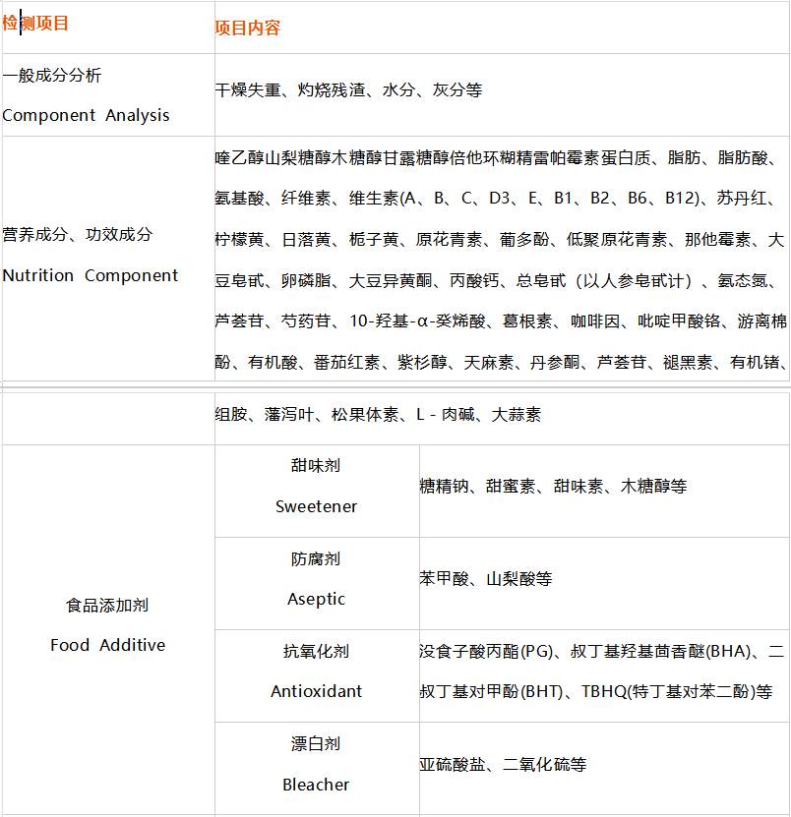Click the '防腐剂' subcategory cell
This screenshot has height=817, width=791.
316,559
